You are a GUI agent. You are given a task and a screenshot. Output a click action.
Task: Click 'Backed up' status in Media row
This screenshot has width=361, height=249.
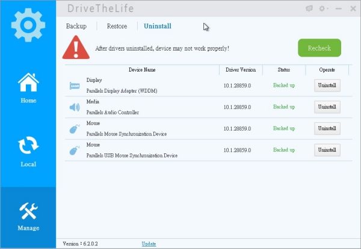(x=284, y=107)
